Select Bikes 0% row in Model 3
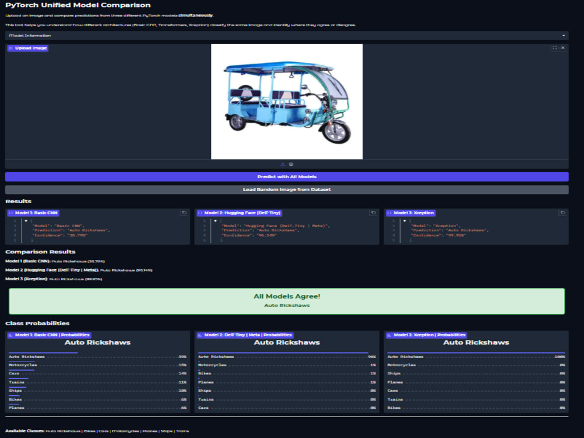Screen dimensions: 584x438 coord(476,406)
